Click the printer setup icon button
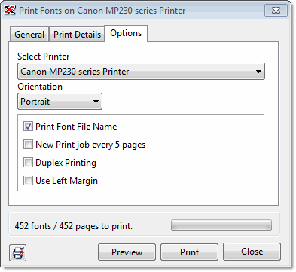 click(18, 252)
